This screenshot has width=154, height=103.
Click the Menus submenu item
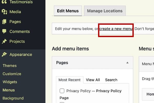coord(9,90)
